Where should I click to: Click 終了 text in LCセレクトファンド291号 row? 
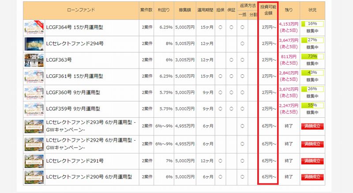[289, 161]
